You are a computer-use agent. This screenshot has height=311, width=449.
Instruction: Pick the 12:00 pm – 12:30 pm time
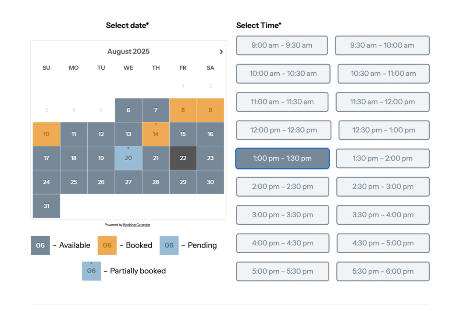click(283, 130)
